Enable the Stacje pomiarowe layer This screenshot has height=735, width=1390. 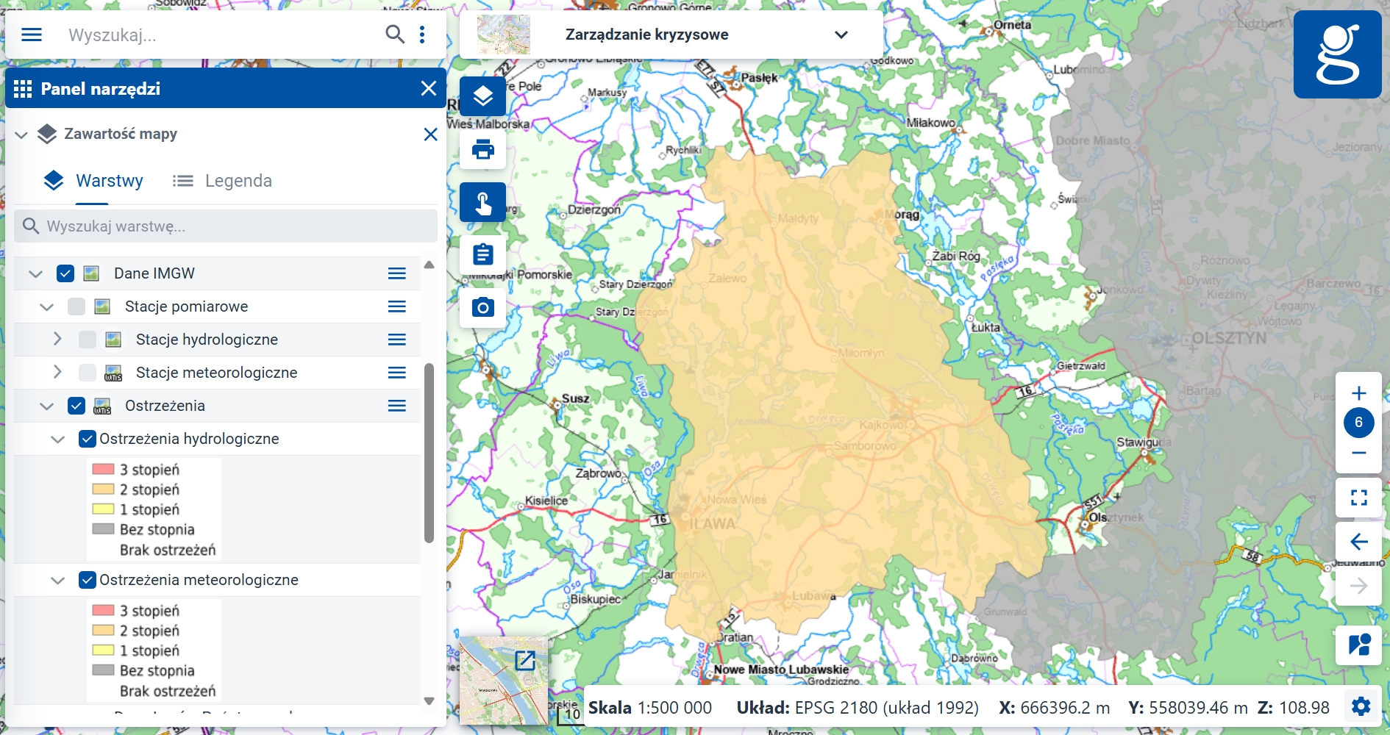(76, 306)
